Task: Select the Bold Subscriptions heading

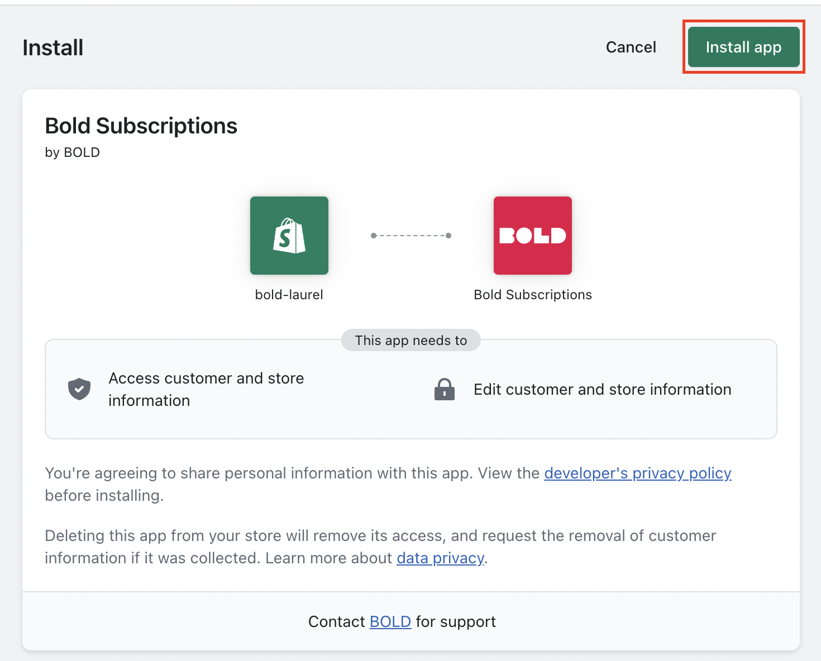Action: point(141,126)
